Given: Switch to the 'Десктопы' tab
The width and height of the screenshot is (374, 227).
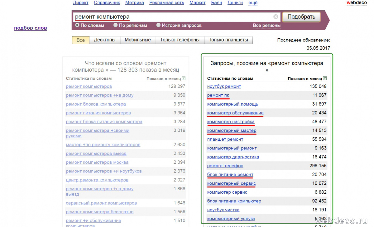Looking at the screenshot, I should [104, 40].
